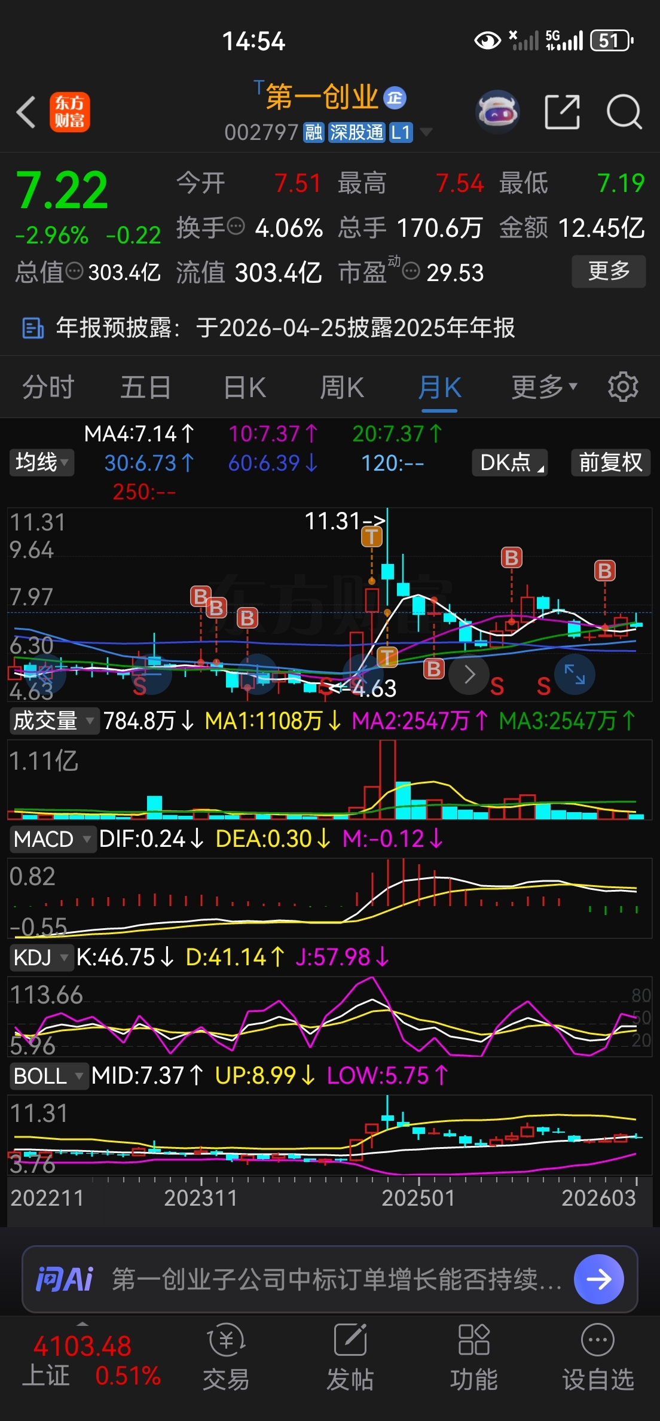660x1421 pixels.
Task: Tap the L1 level badge
Action: (401, 132)
